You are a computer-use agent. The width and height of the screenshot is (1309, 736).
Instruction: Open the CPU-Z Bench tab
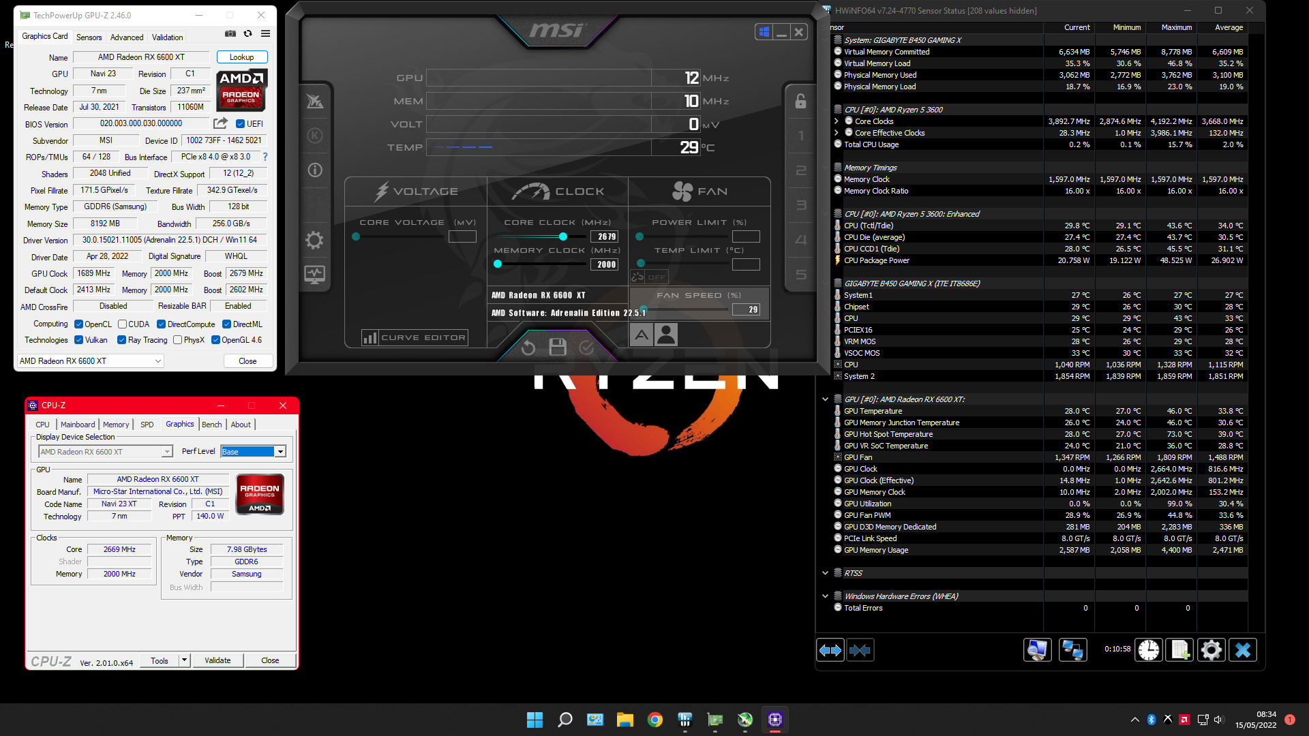point(212,425)
